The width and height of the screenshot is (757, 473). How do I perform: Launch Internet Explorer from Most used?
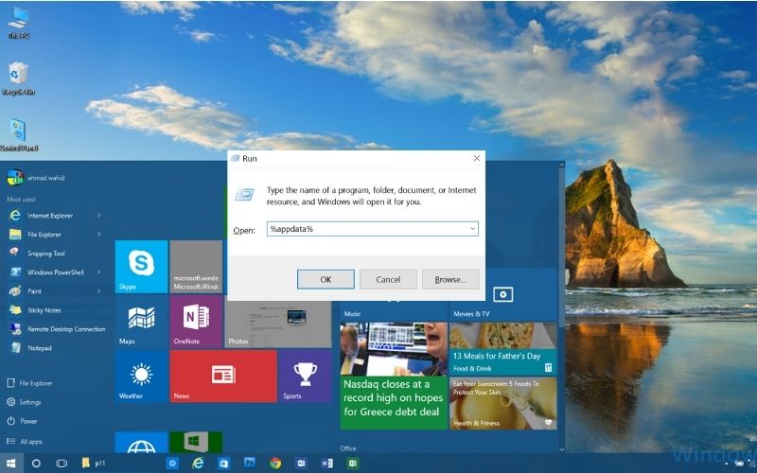point(50,216)
